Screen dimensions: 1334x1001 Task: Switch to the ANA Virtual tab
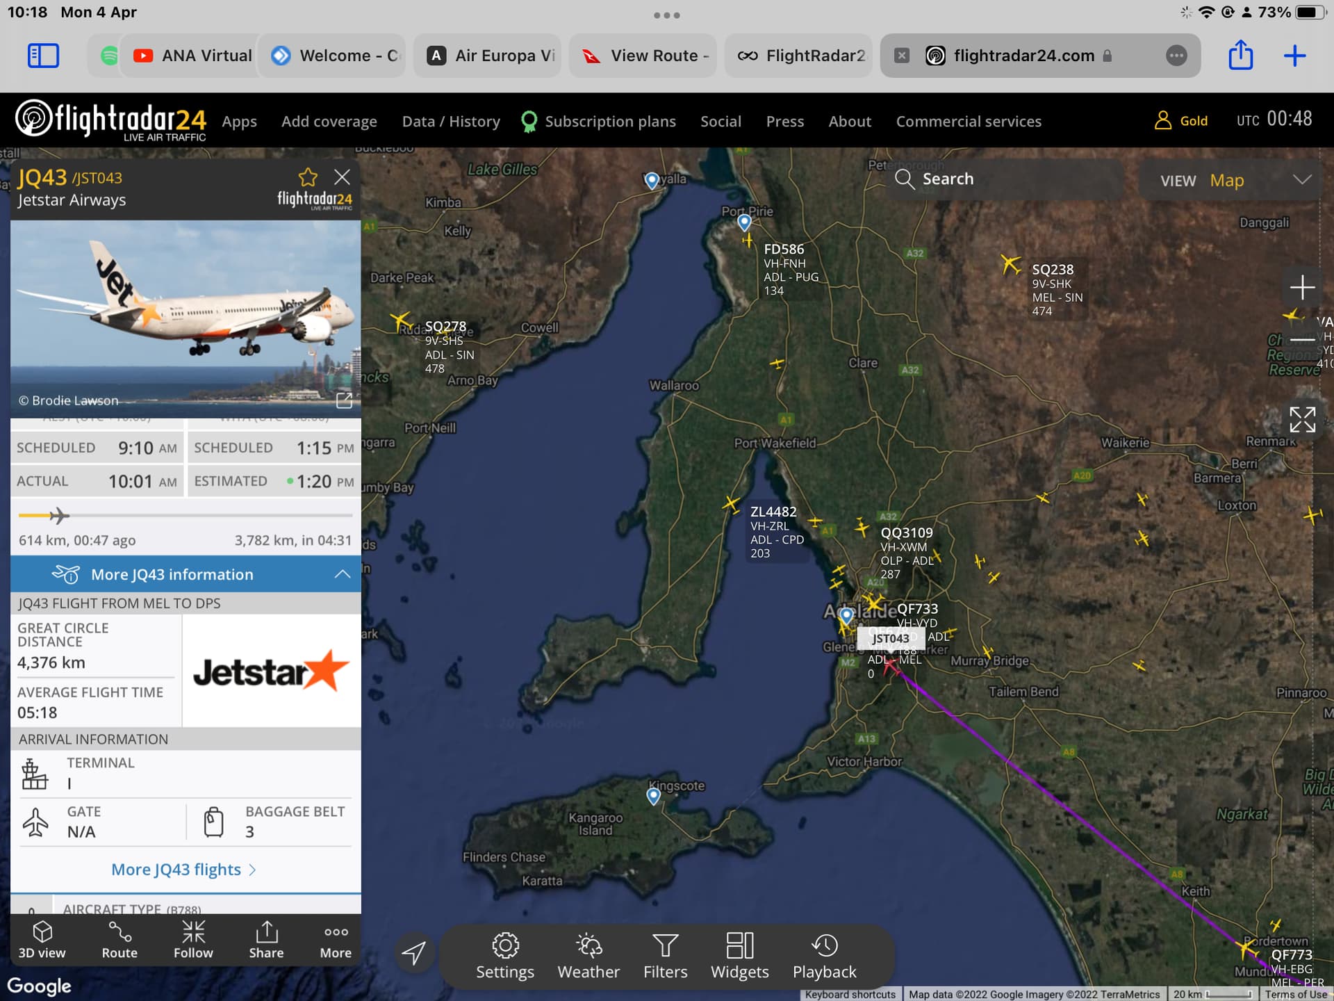point(191,56)
